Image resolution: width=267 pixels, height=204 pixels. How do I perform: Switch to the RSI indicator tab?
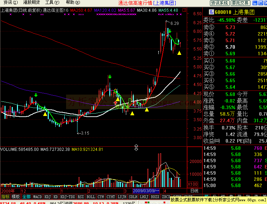[81, 197]
